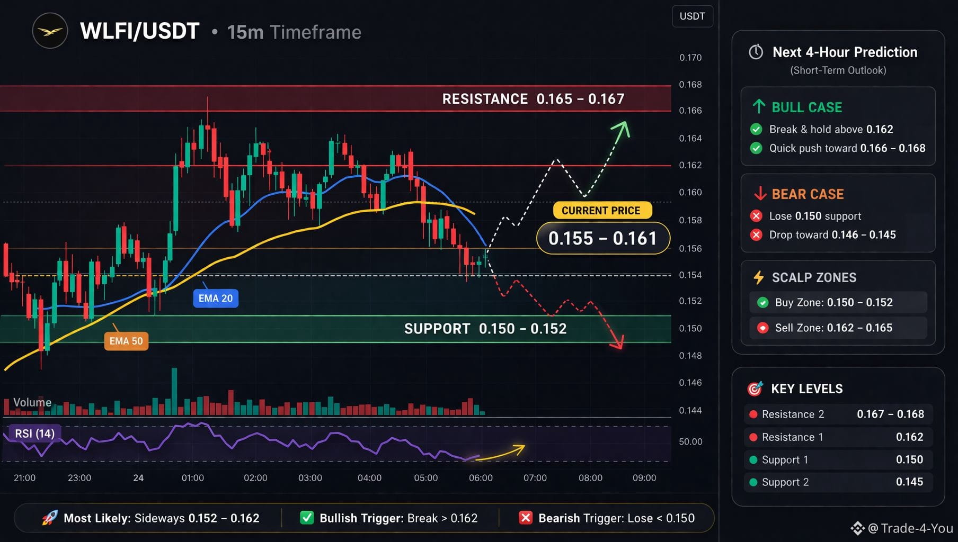The width and height of the screenshot is (958, 542).
Task: Click the Support 1 value 0.150
Action: (909, 460)
